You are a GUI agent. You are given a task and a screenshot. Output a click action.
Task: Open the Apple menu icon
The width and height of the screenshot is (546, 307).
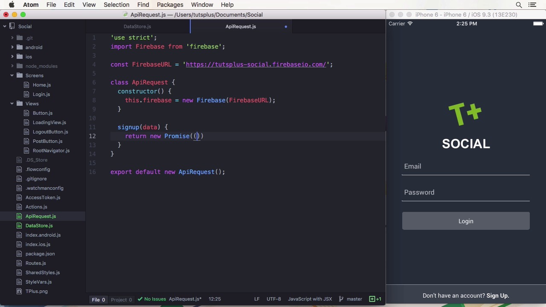[x=12, y=5]
